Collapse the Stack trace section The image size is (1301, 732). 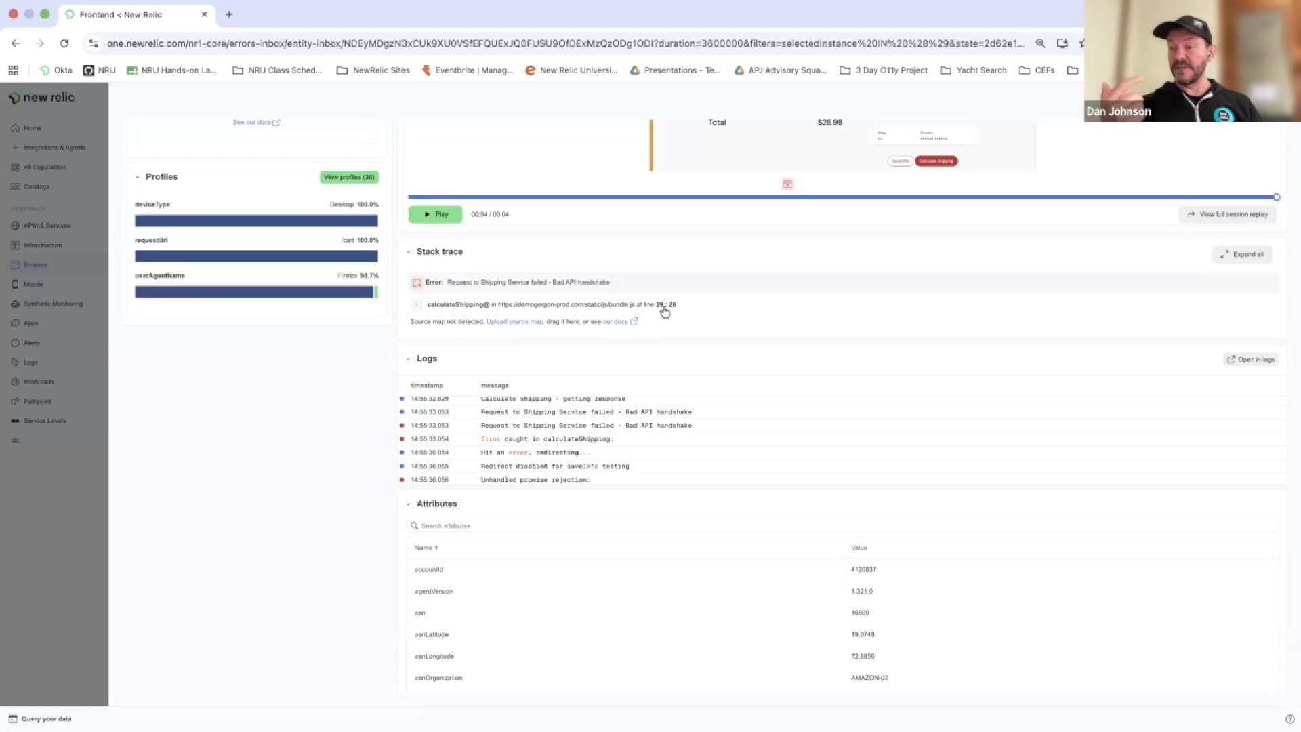408,252
